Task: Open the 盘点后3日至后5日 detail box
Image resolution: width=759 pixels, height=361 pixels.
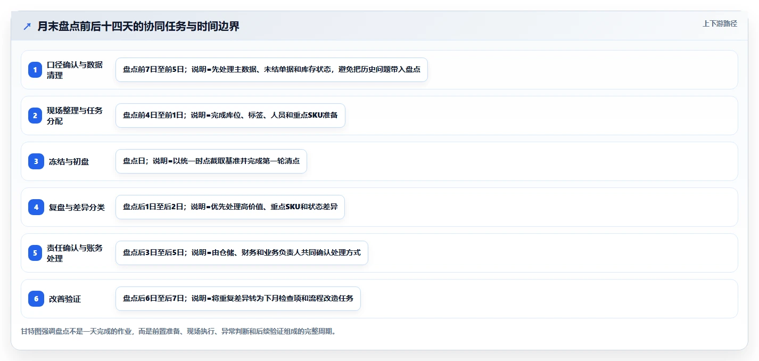Action: point(242,253)
